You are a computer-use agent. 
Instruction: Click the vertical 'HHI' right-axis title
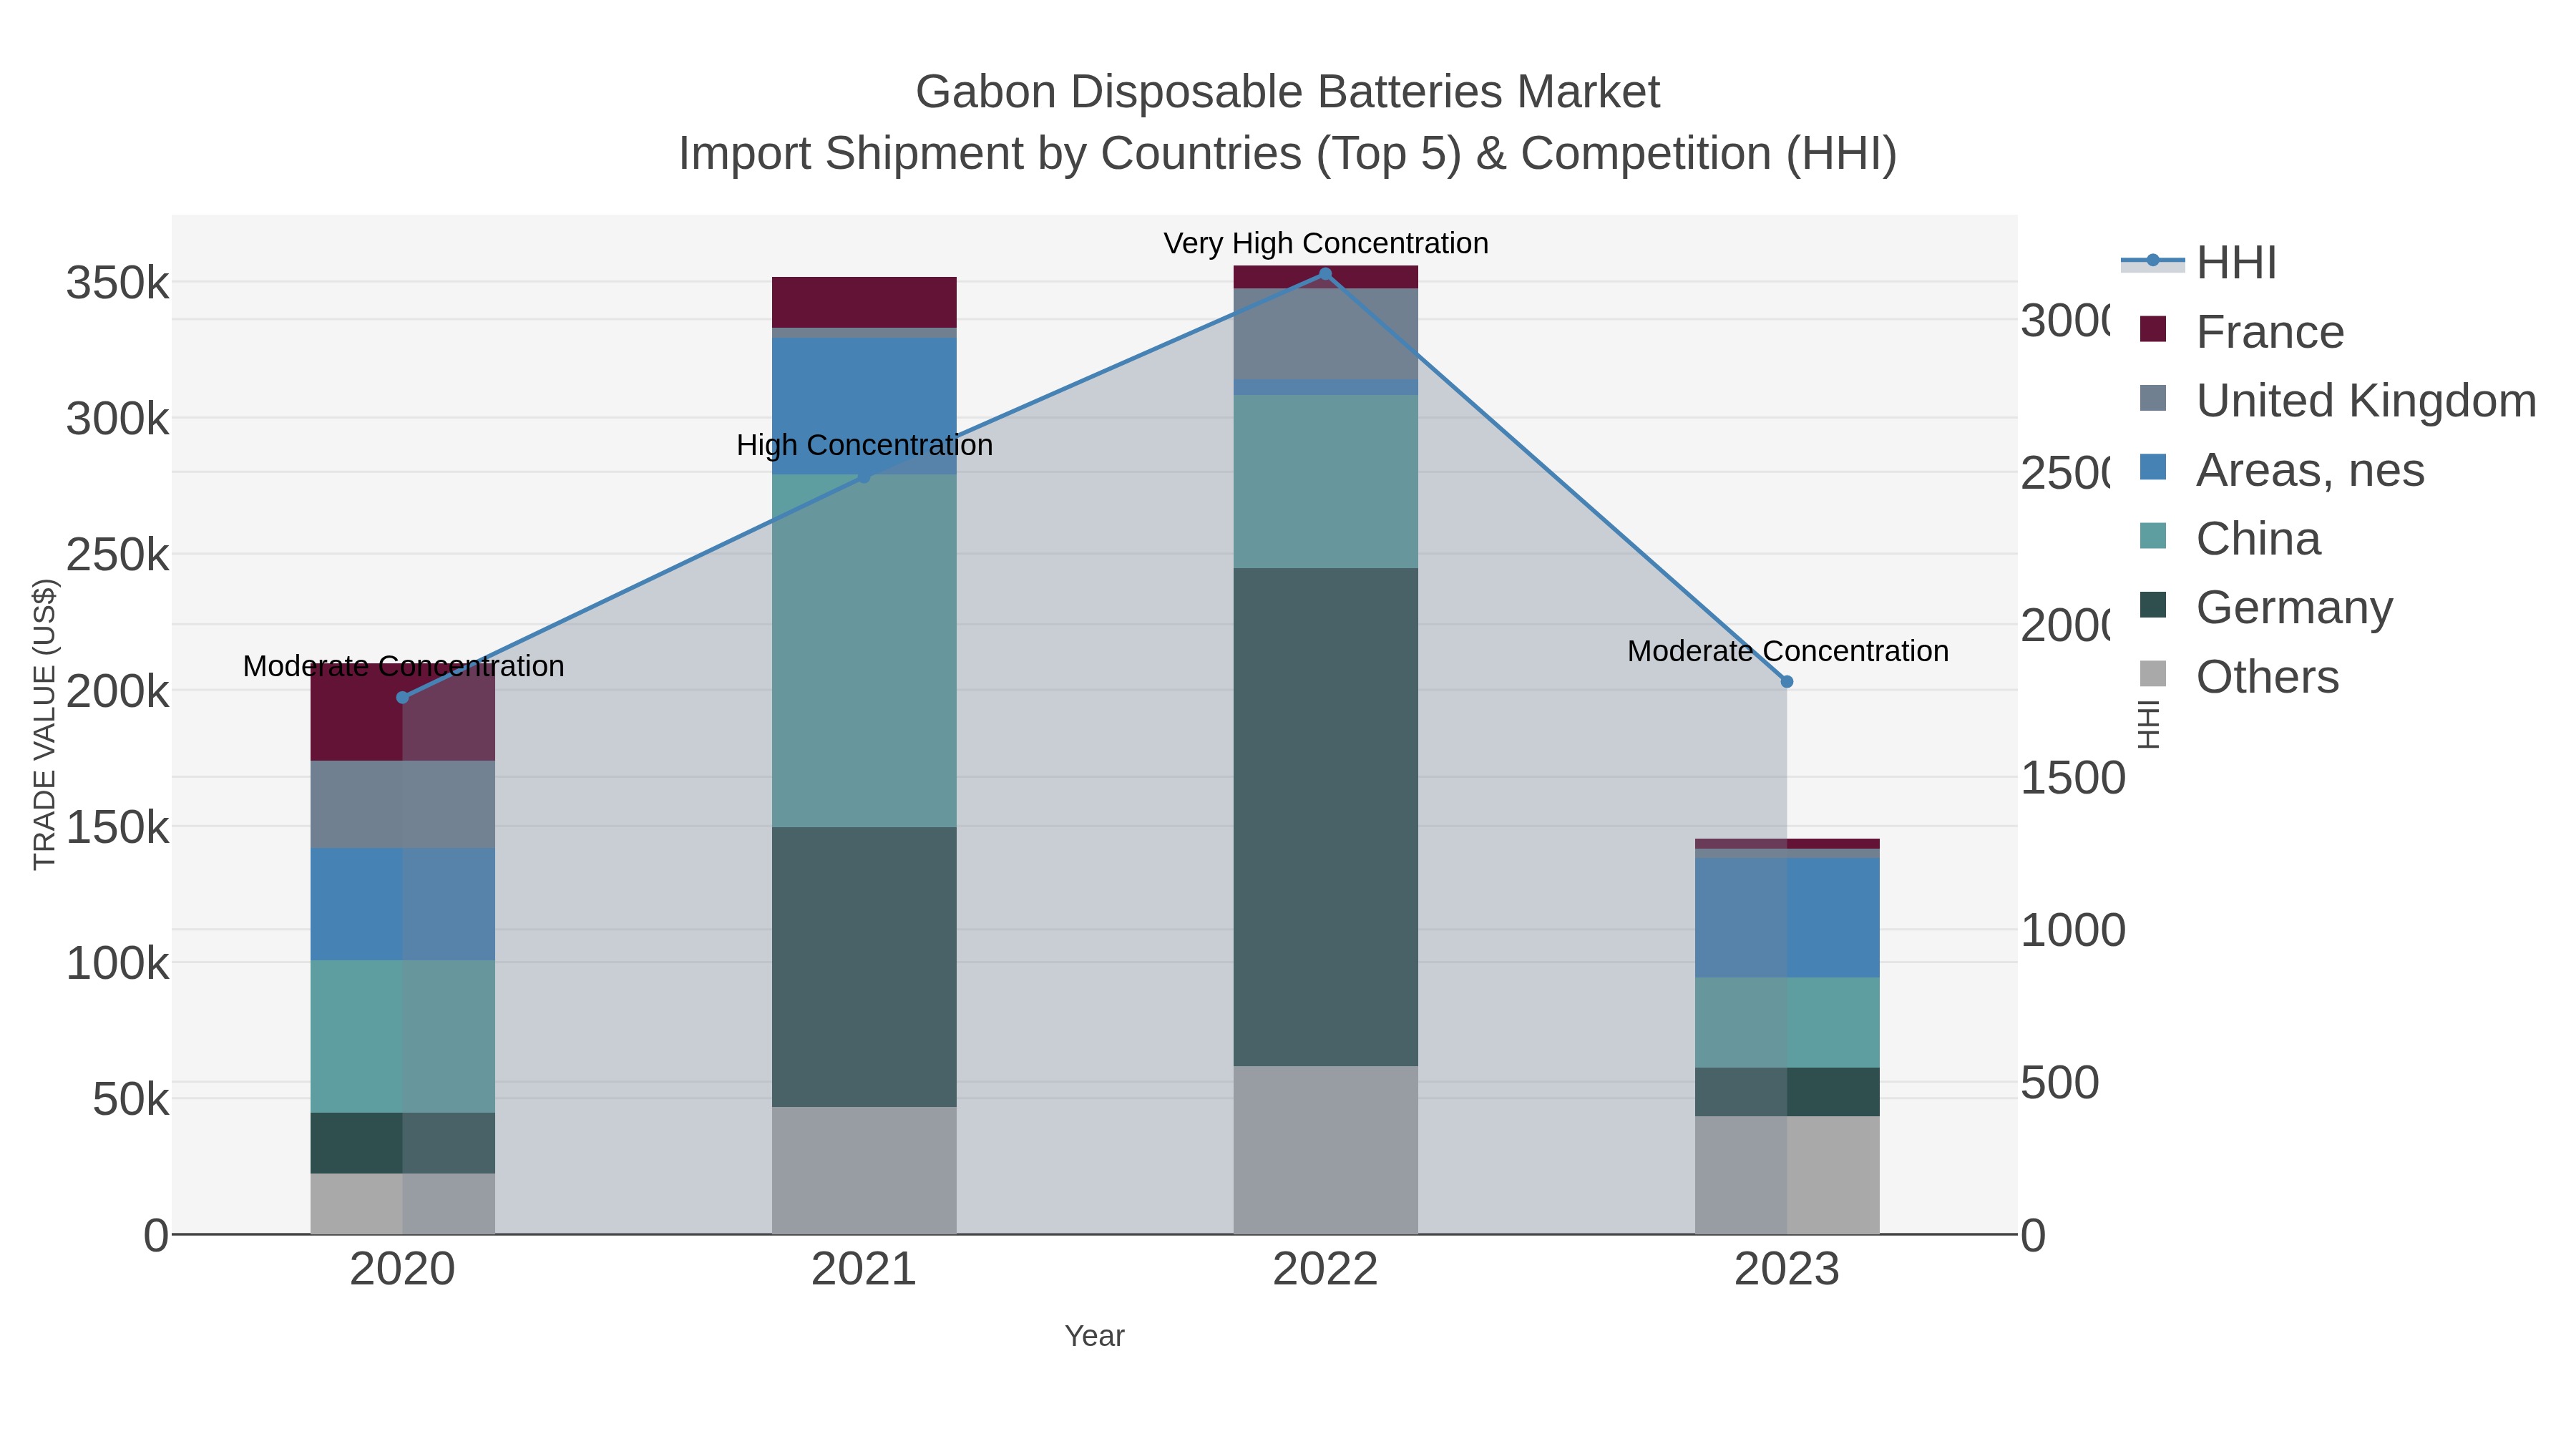coord(2149,725)
